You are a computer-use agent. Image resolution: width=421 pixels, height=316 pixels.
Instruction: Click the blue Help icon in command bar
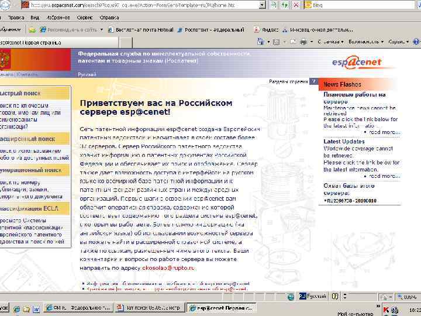pyautogui.click(x=416, y=42)
